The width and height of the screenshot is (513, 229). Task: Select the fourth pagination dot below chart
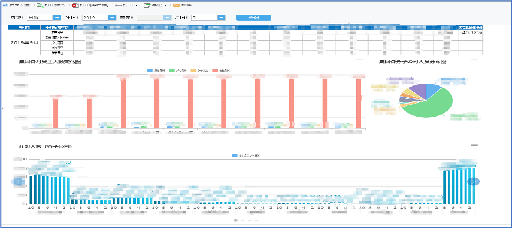256,221
